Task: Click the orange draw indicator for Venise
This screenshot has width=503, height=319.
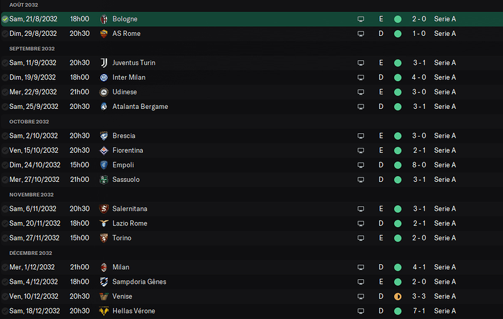Action: [398, 296]
